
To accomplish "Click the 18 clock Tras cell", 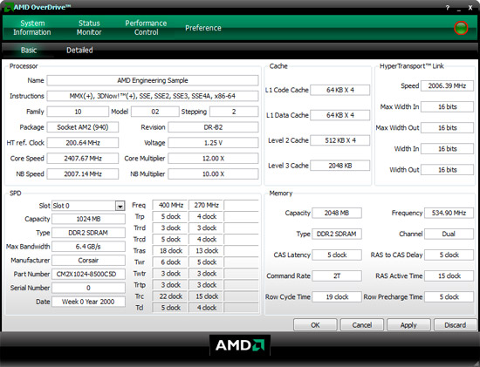I will pos(170,251).
